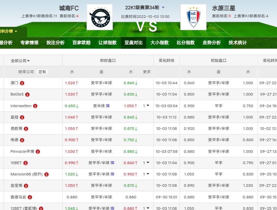Expand more odds for Interwetten row
Image resolution: width=277 pixels, height=210 pixels.
coord(146,106)
